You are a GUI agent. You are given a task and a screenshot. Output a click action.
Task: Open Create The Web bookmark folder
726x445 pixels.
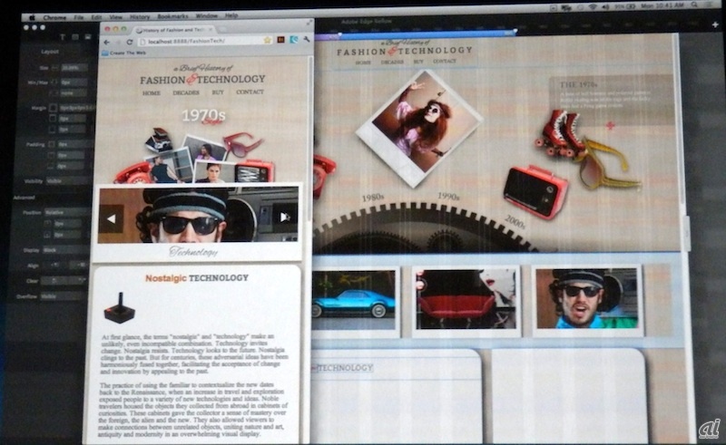(x=124, y=53)
